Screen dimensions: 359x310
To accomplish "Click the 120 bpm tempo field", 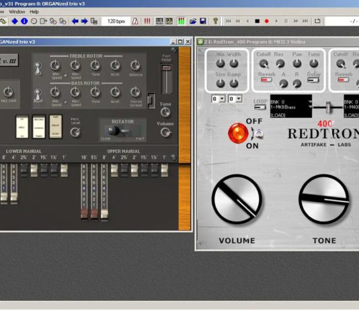I will click(116, 21).
